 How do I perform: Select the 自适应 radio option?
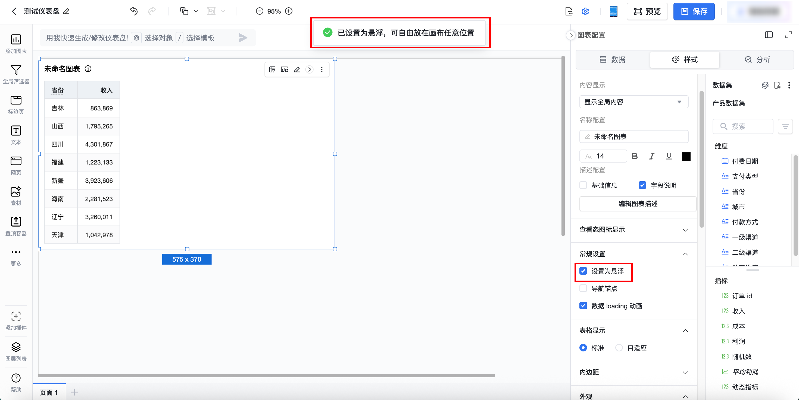(619, 348)
